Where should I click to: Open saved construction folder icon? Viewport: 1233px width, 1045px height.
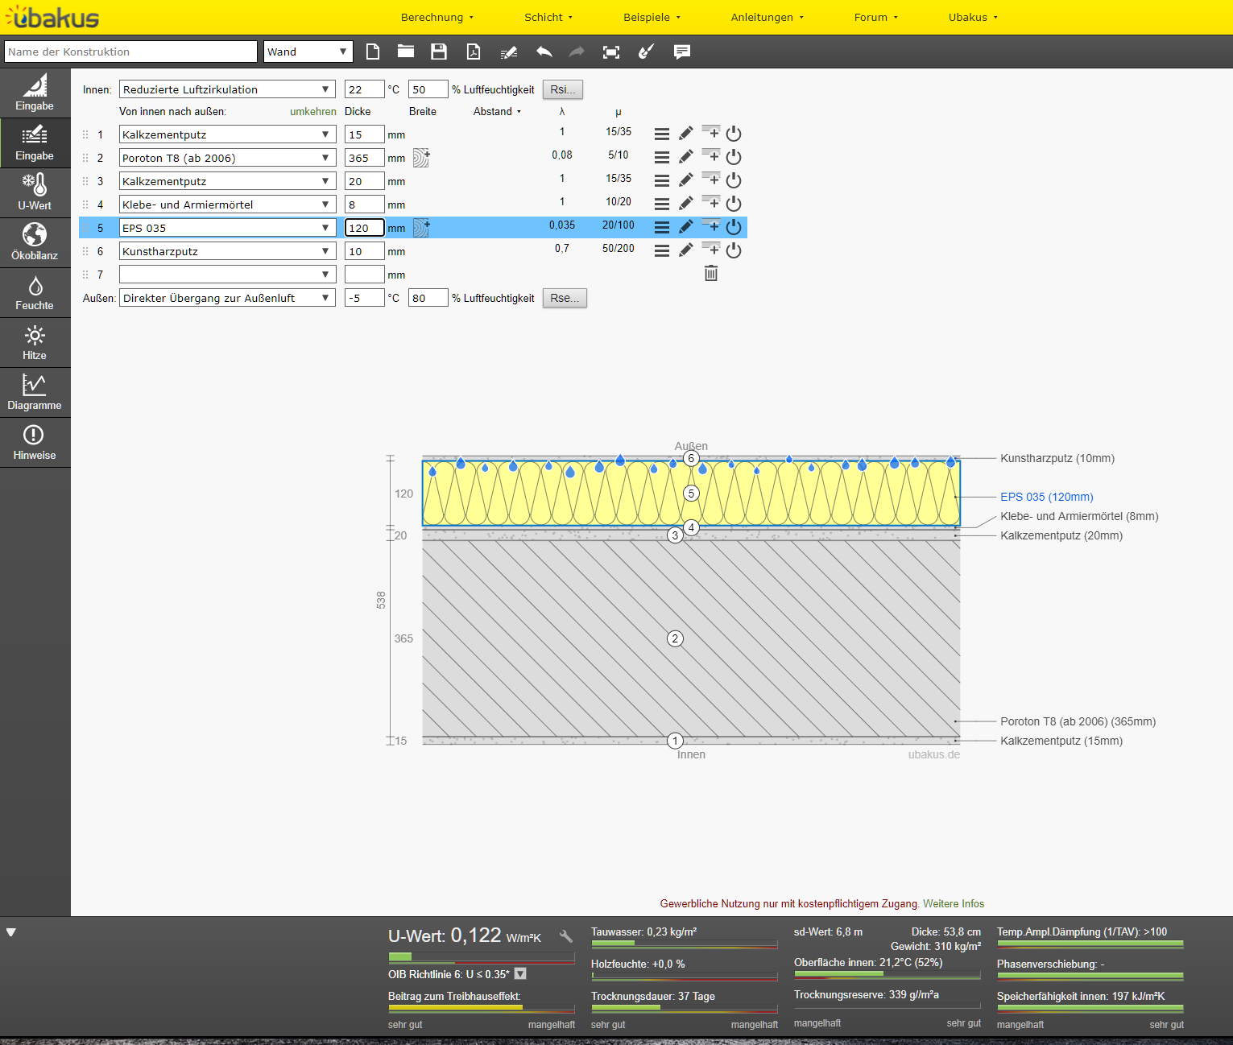[406, 52]
